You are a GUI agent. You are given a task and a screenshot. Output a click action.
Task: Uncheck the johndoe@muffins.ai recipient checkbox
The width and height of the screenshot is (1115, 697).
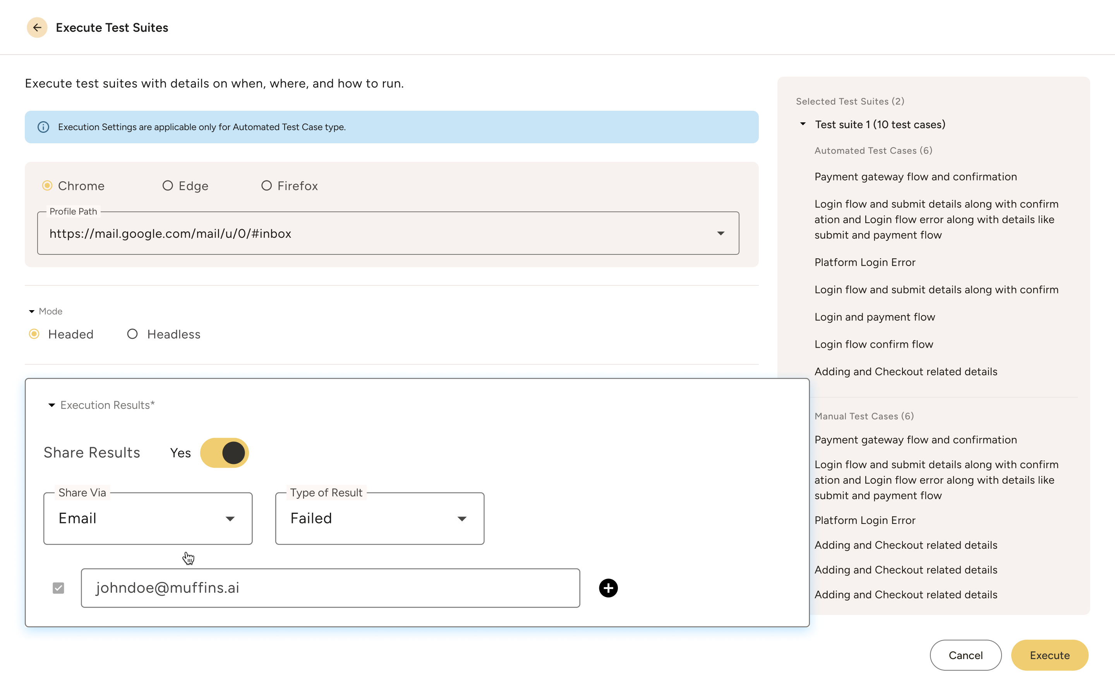(58, 588)
